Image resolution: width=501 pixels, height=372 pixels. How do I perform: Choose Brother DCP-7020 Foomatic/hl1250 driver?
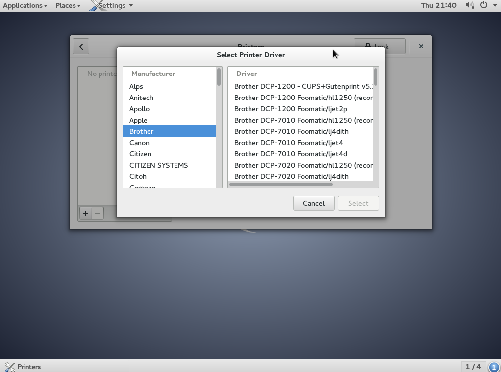(300, 165)
